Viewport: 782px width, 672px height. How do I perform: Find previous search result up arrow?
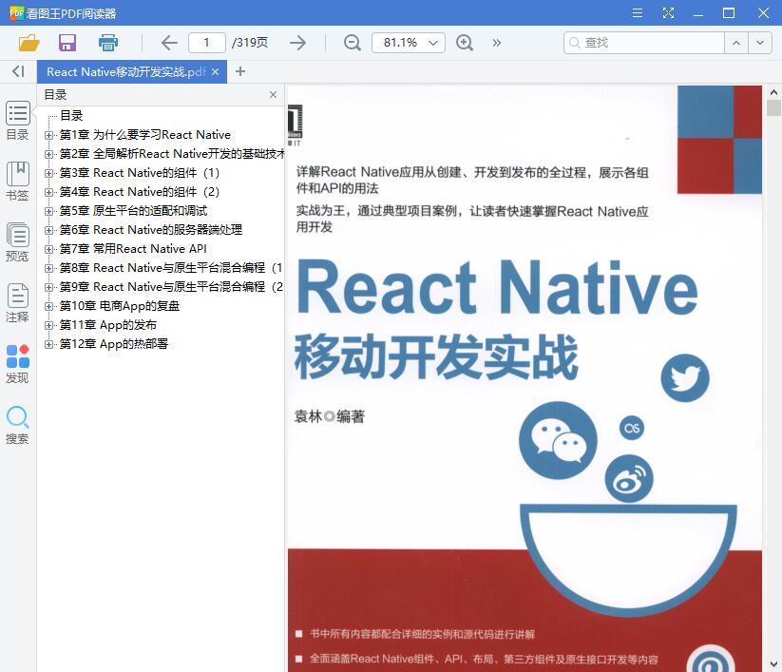pos(736,43)
